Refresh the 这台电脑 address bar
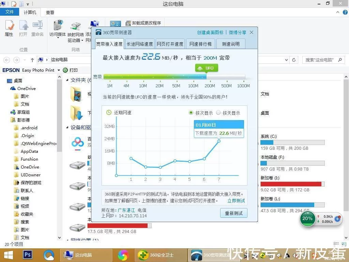The image size is (349, 262). (294, 60)
